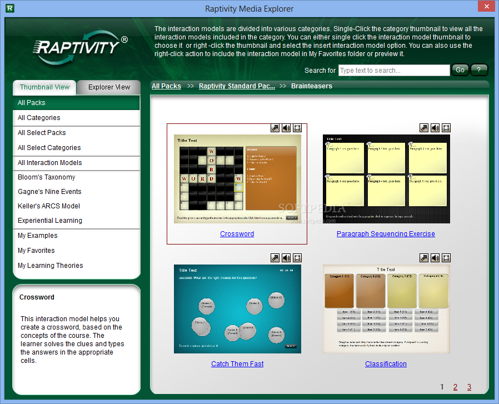Click the Brainteasers breadcrumb text
499x404 pixels.
[312, 86]
